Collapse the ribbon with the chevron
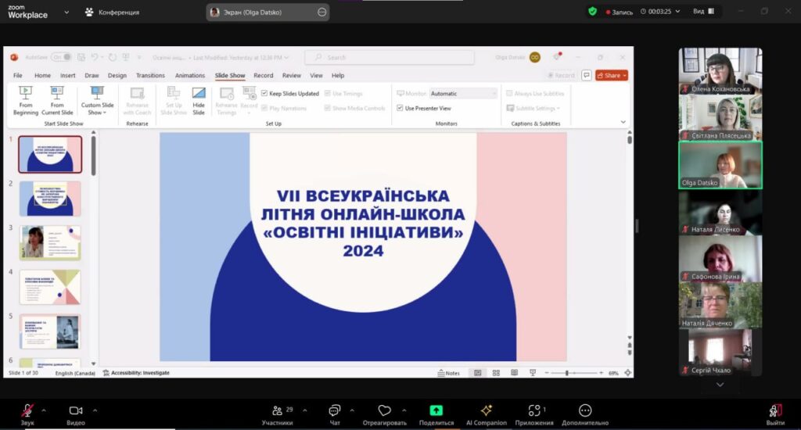 tap(623, 122)
